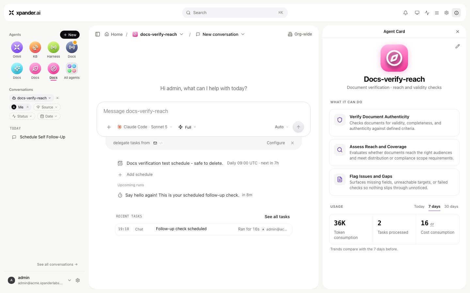Screen dimensions: 470x293
Task: Click the 16 cr Cost consumption stat
Action: (x=438, y=229)
